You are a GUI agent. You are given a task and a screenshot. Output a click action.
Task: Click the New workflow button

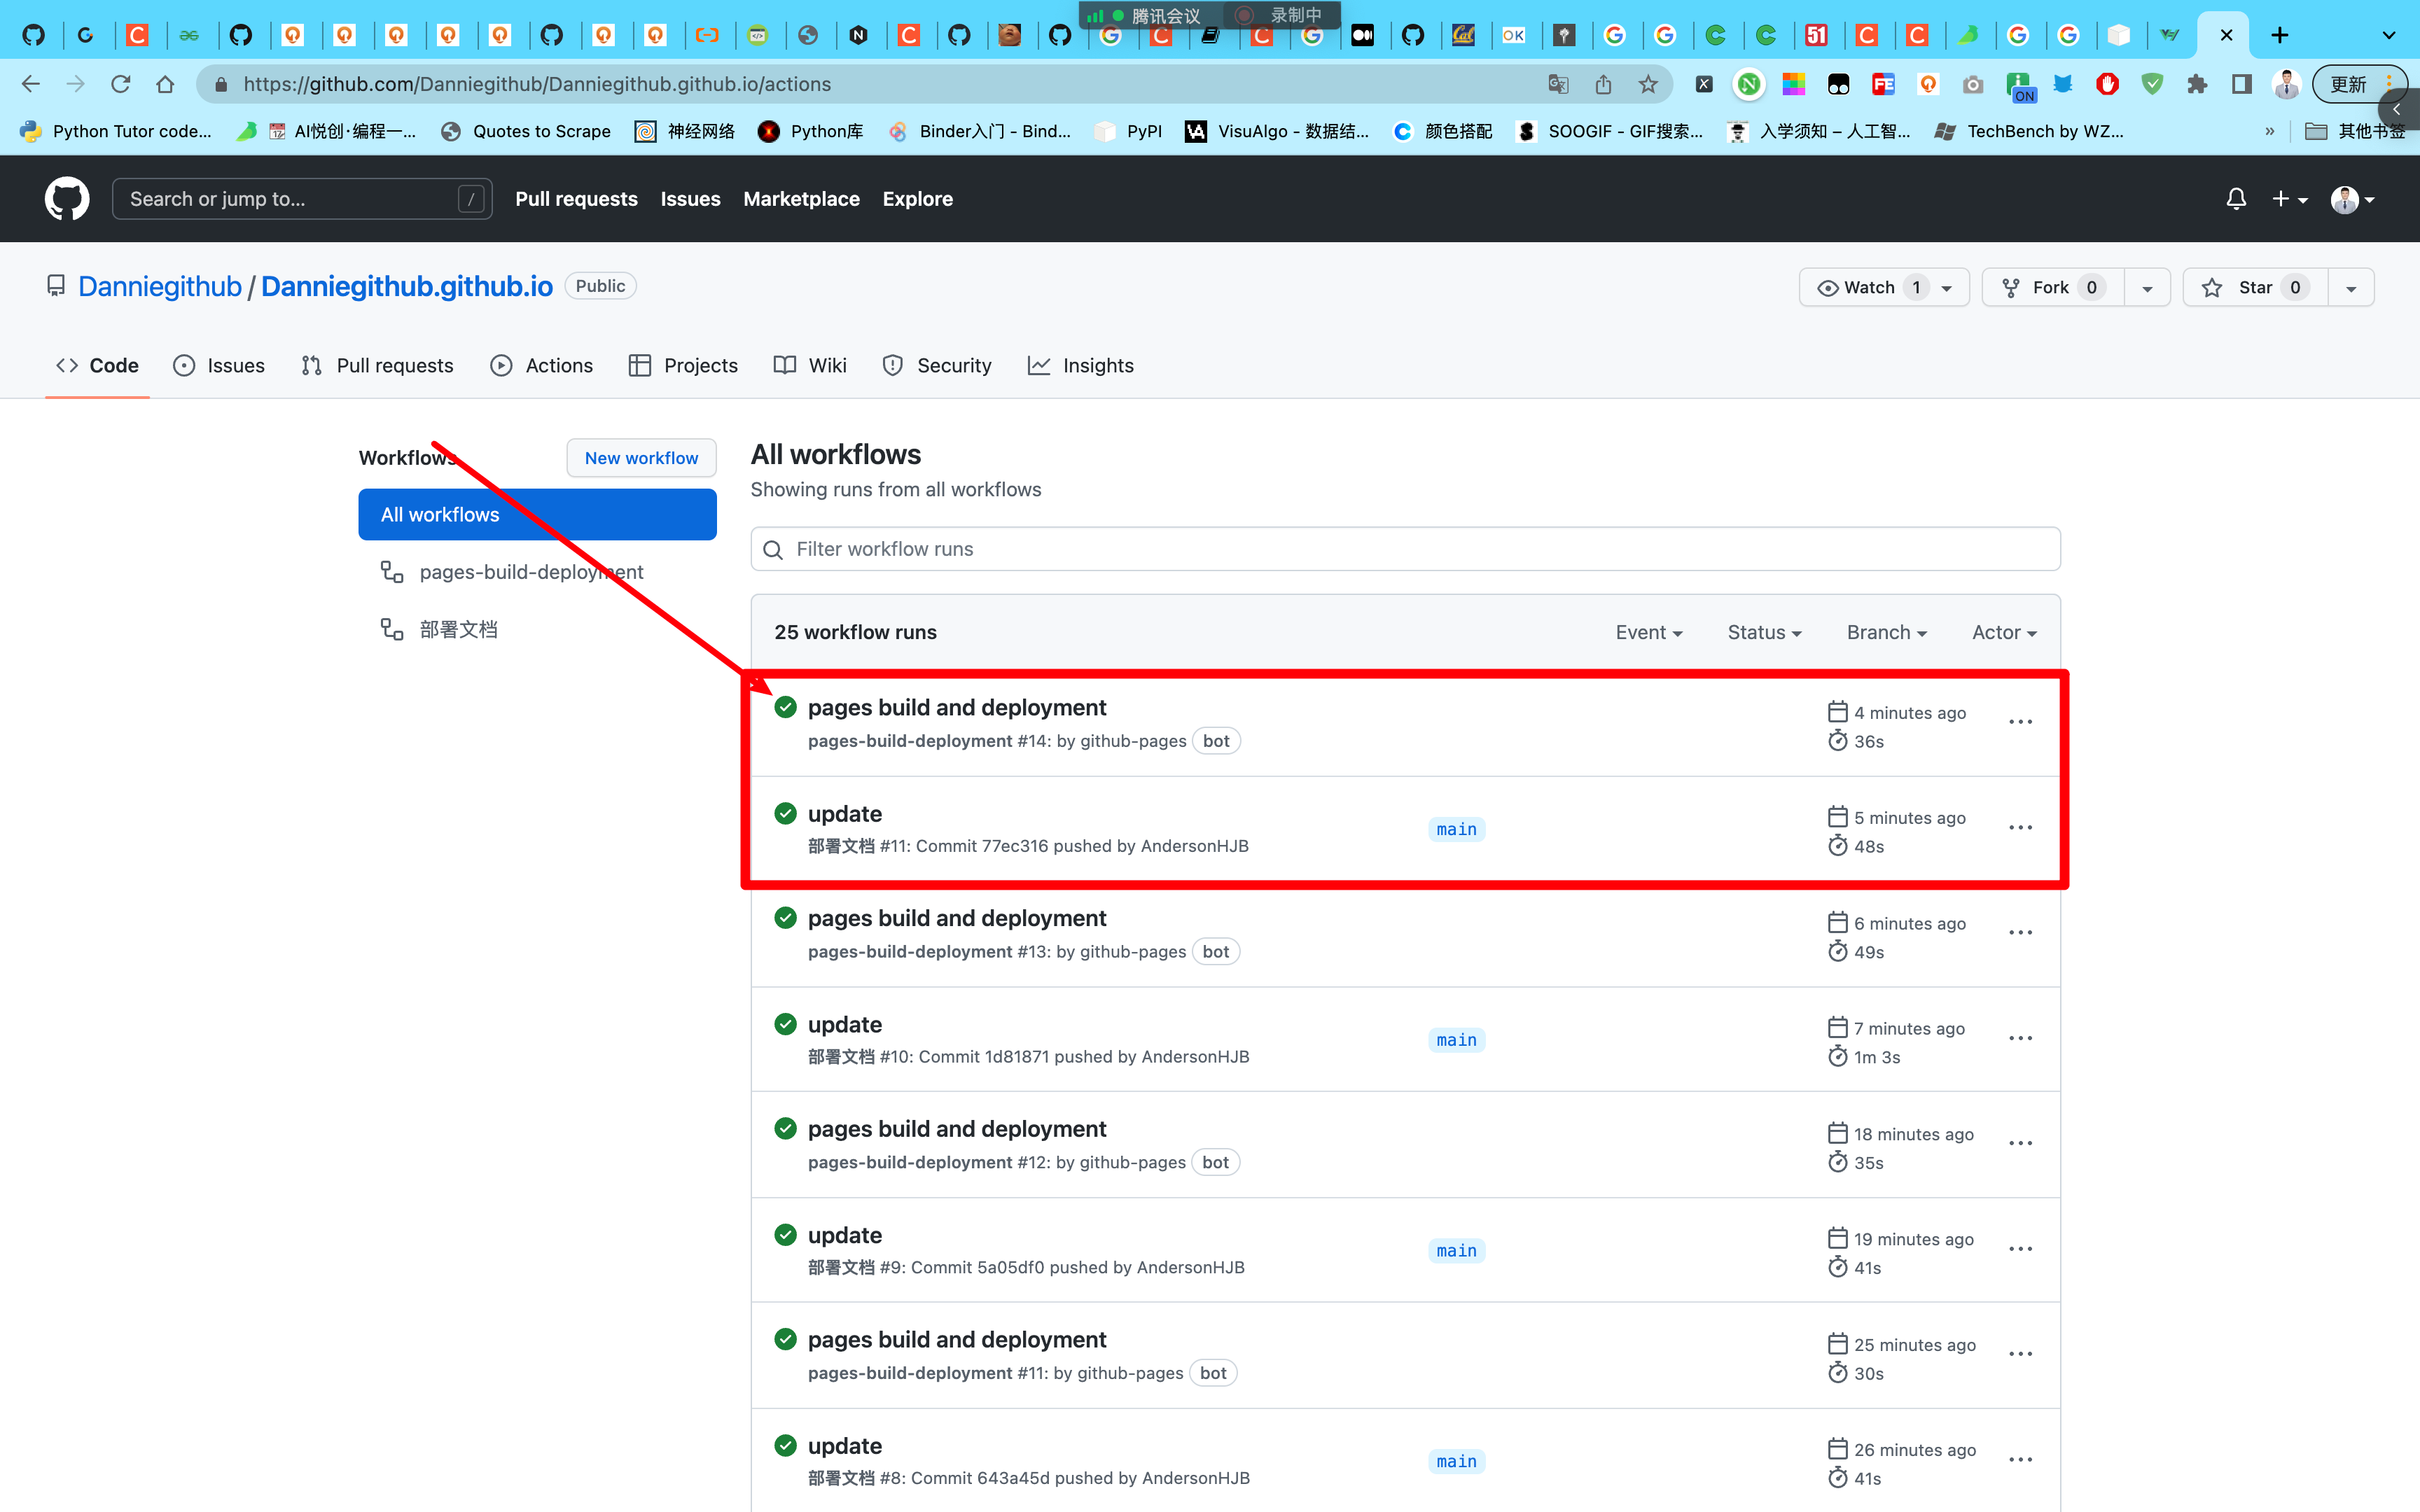coord(641,458)
